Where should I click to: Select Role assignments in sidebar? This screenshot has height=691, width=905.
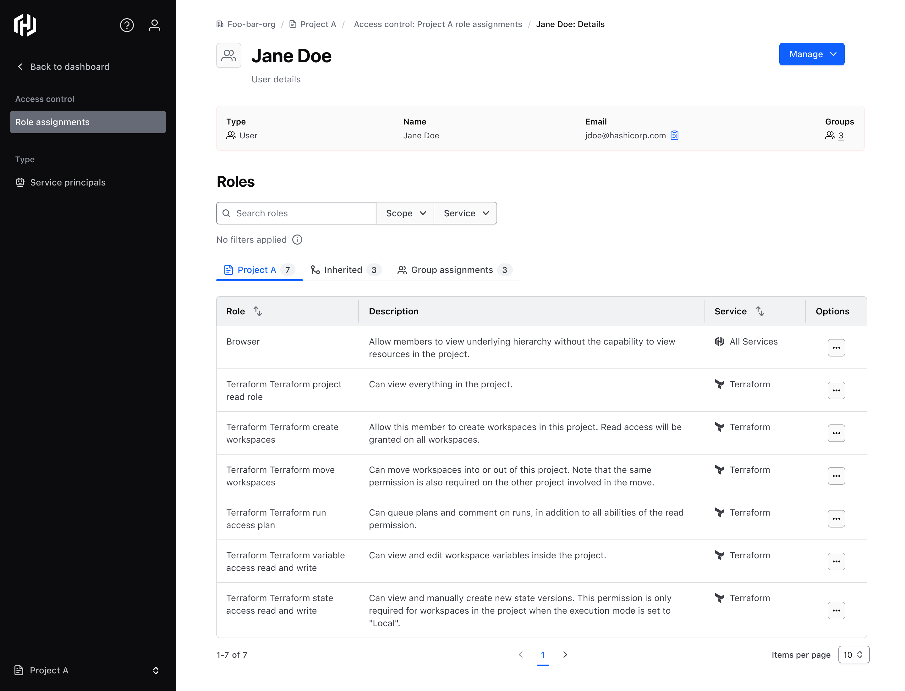tap(88, 122)
